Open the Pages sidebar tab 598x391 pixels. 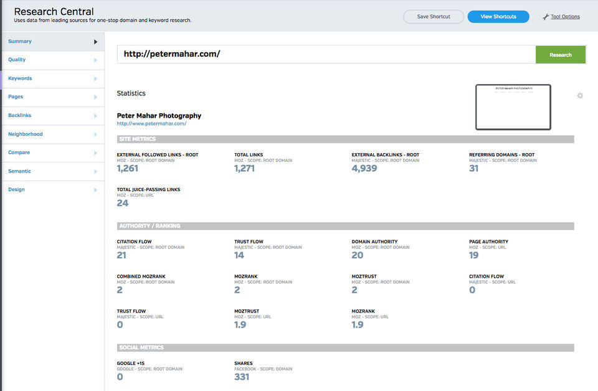[16, 97]
